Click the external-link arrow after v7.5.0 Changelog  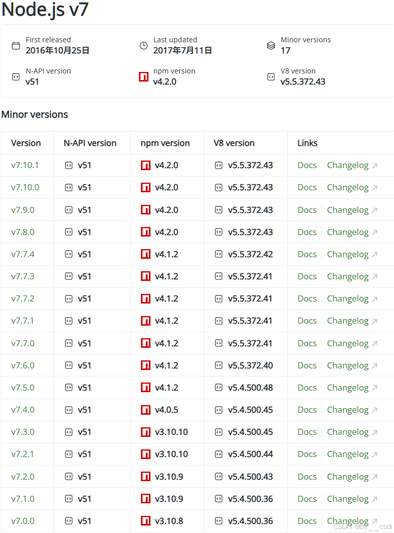click(x=374, y=388)
